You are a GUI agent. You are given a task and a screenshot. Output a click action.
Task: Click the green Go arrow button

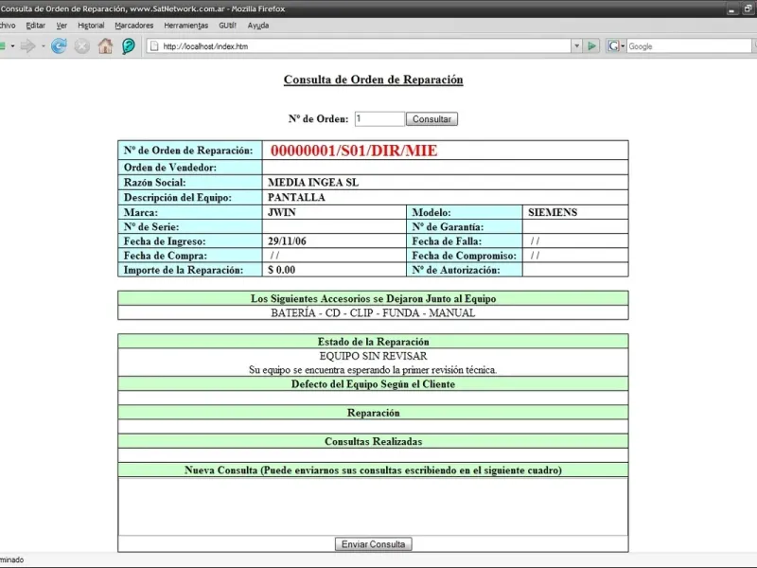click(x=591, y=46)
